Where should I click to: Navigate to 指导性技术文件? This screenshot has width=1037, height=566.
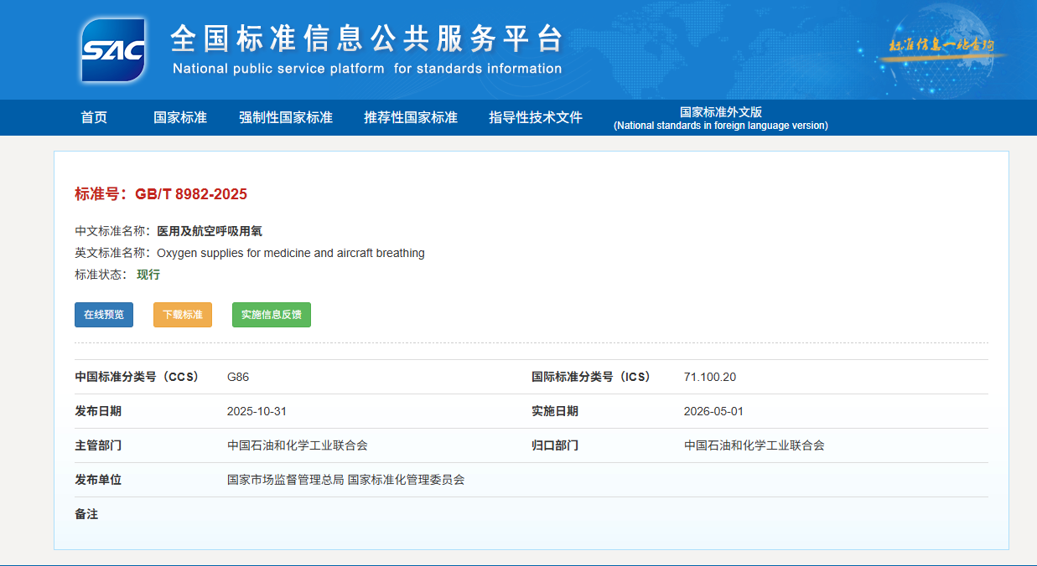click(536, 118)
